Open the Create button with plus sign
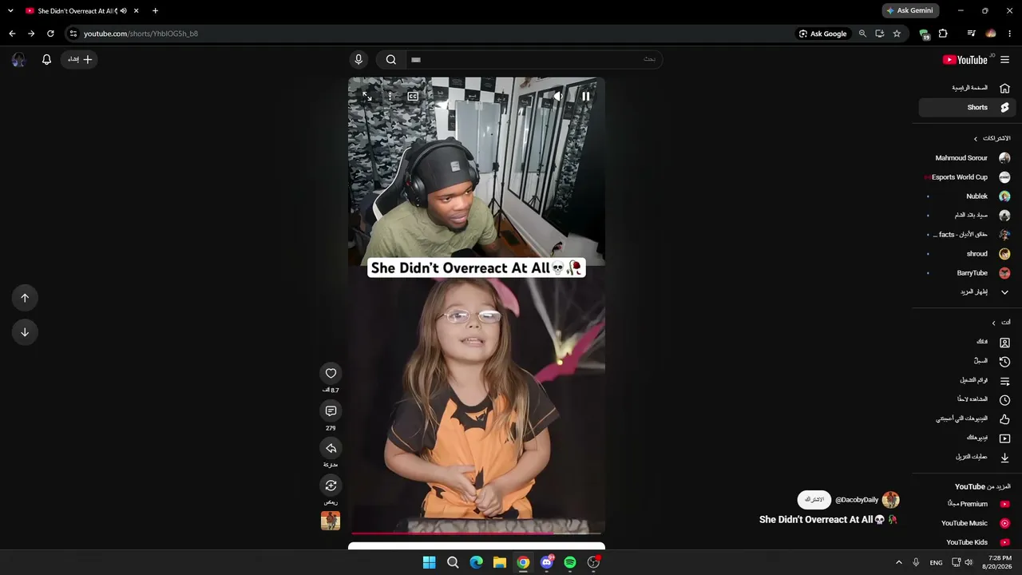 80,59
